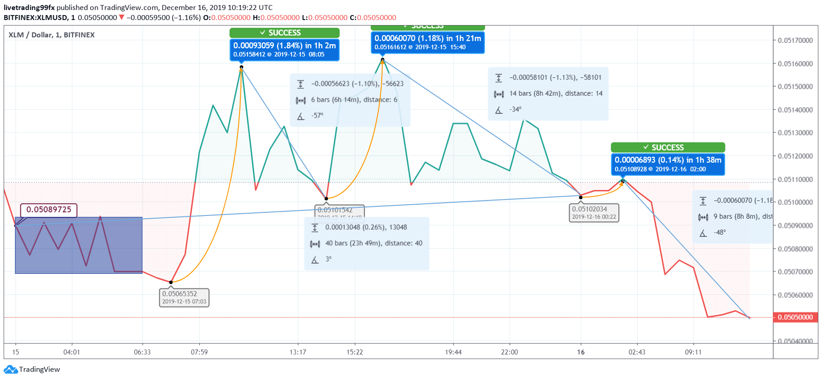Select the blue forecast label 0.00006893 (0.14%) in 1h 38m
The width and height of the screenshot is (822, 380).
click(x=668, y=164)
